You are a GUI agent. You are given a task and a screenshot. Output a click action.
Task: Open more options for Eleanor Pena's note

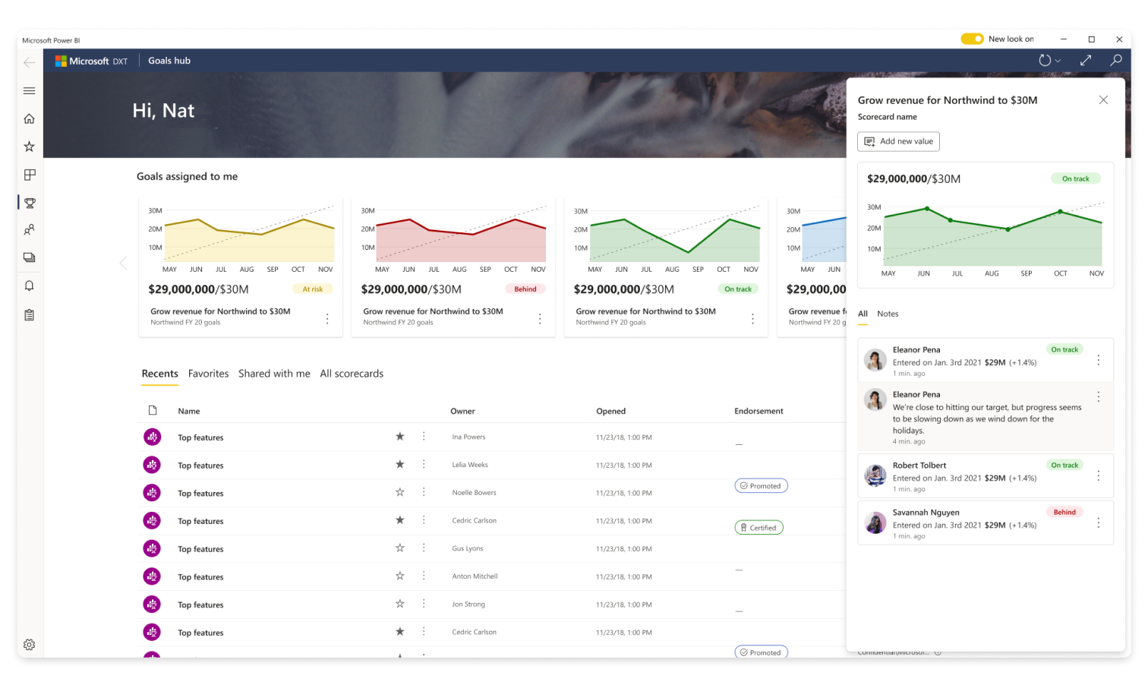click(1098, 396)
